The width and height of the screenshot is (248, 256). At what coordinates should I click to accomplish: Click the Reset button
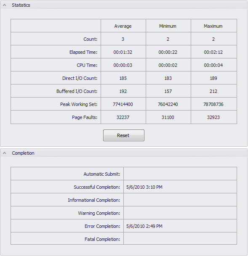click(124, 135)
